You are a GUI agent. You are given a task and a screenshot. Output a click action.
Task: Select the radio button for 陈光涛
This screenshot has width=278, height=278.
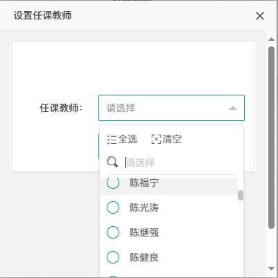(113, 207)
